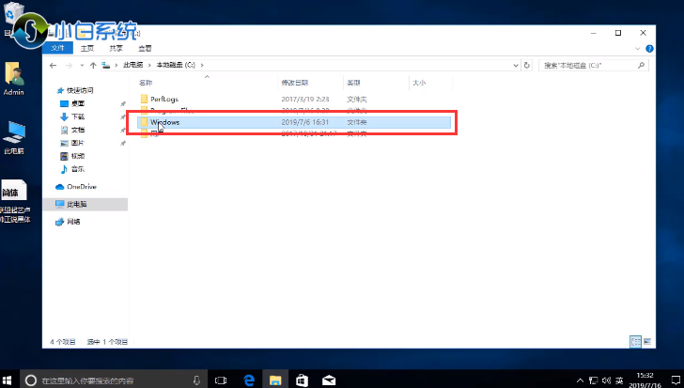Open Mail app from the taskbar
The width and height of the screenshot is (684, 388).
click(329, 380)
